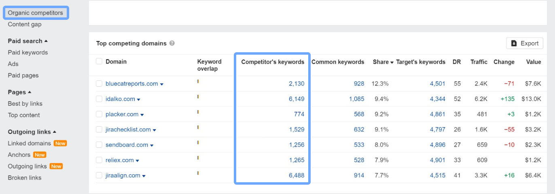Export the competing domains table

pos(525,43)
